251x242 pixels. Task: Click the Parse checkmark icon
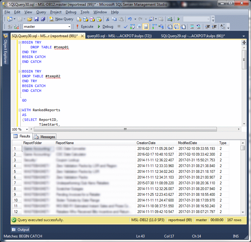[126, 27]
